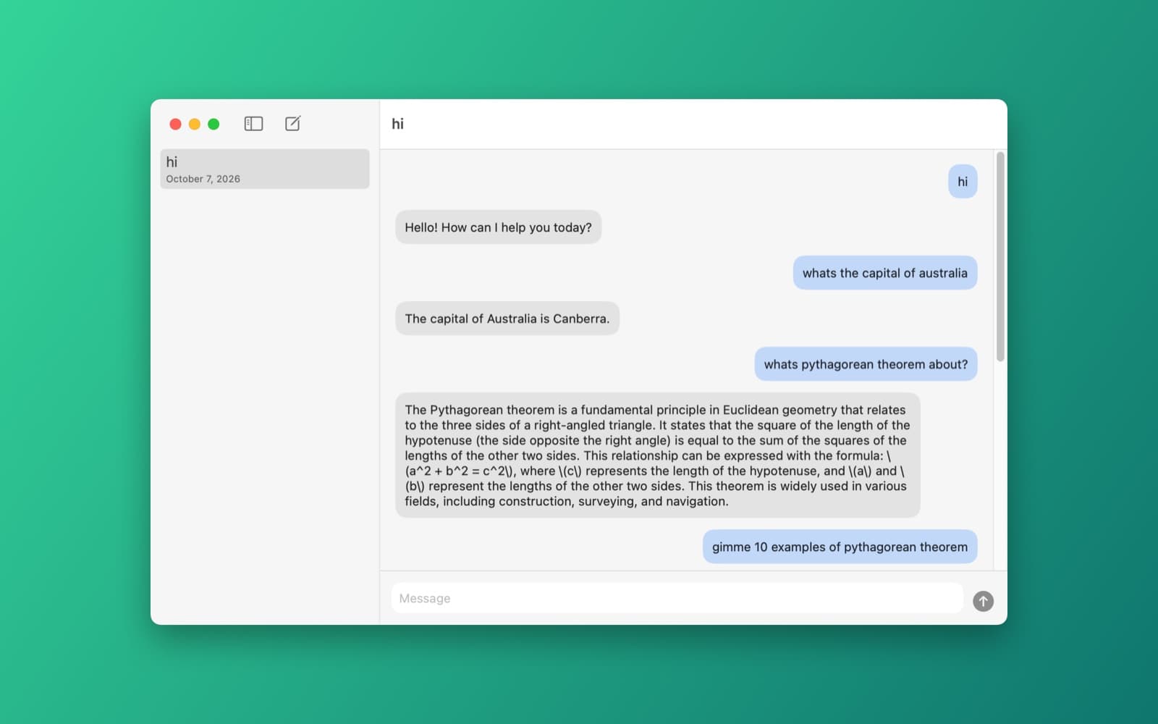The image size is (1158, 724).
Task: Click the chat scrollbar thumb
Action: pos(1000,256)
